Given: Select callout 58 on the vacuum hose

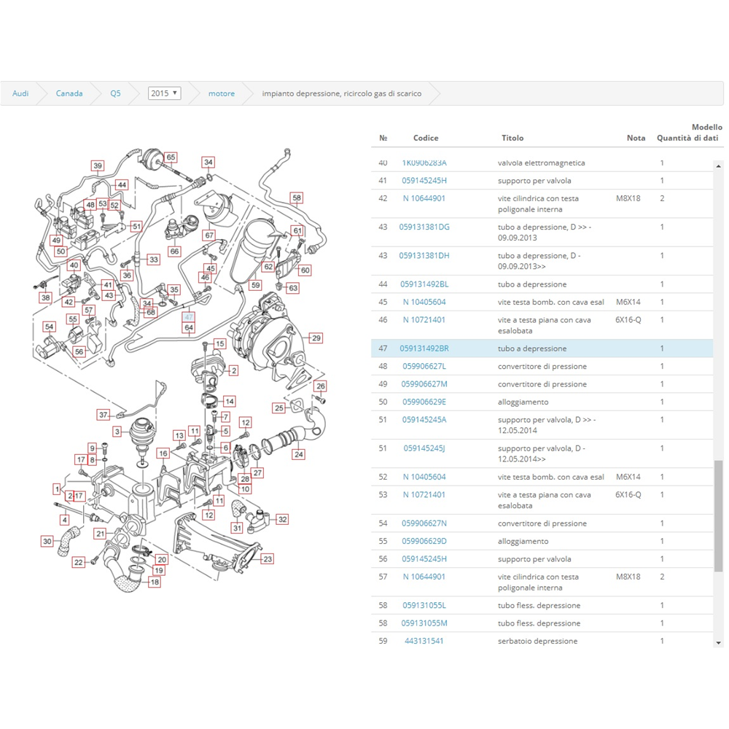Looking at the screenshot, I should (x=296, y=198).
